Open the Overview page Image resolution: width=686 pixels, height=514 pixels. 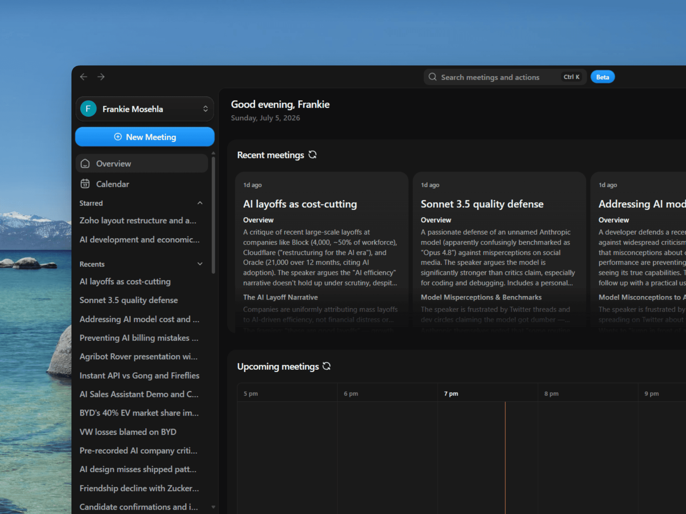click(142, 163)
